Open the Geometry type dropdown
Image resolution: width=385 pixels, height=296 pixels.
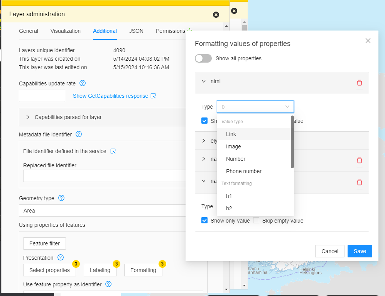[x=104, y=211]
